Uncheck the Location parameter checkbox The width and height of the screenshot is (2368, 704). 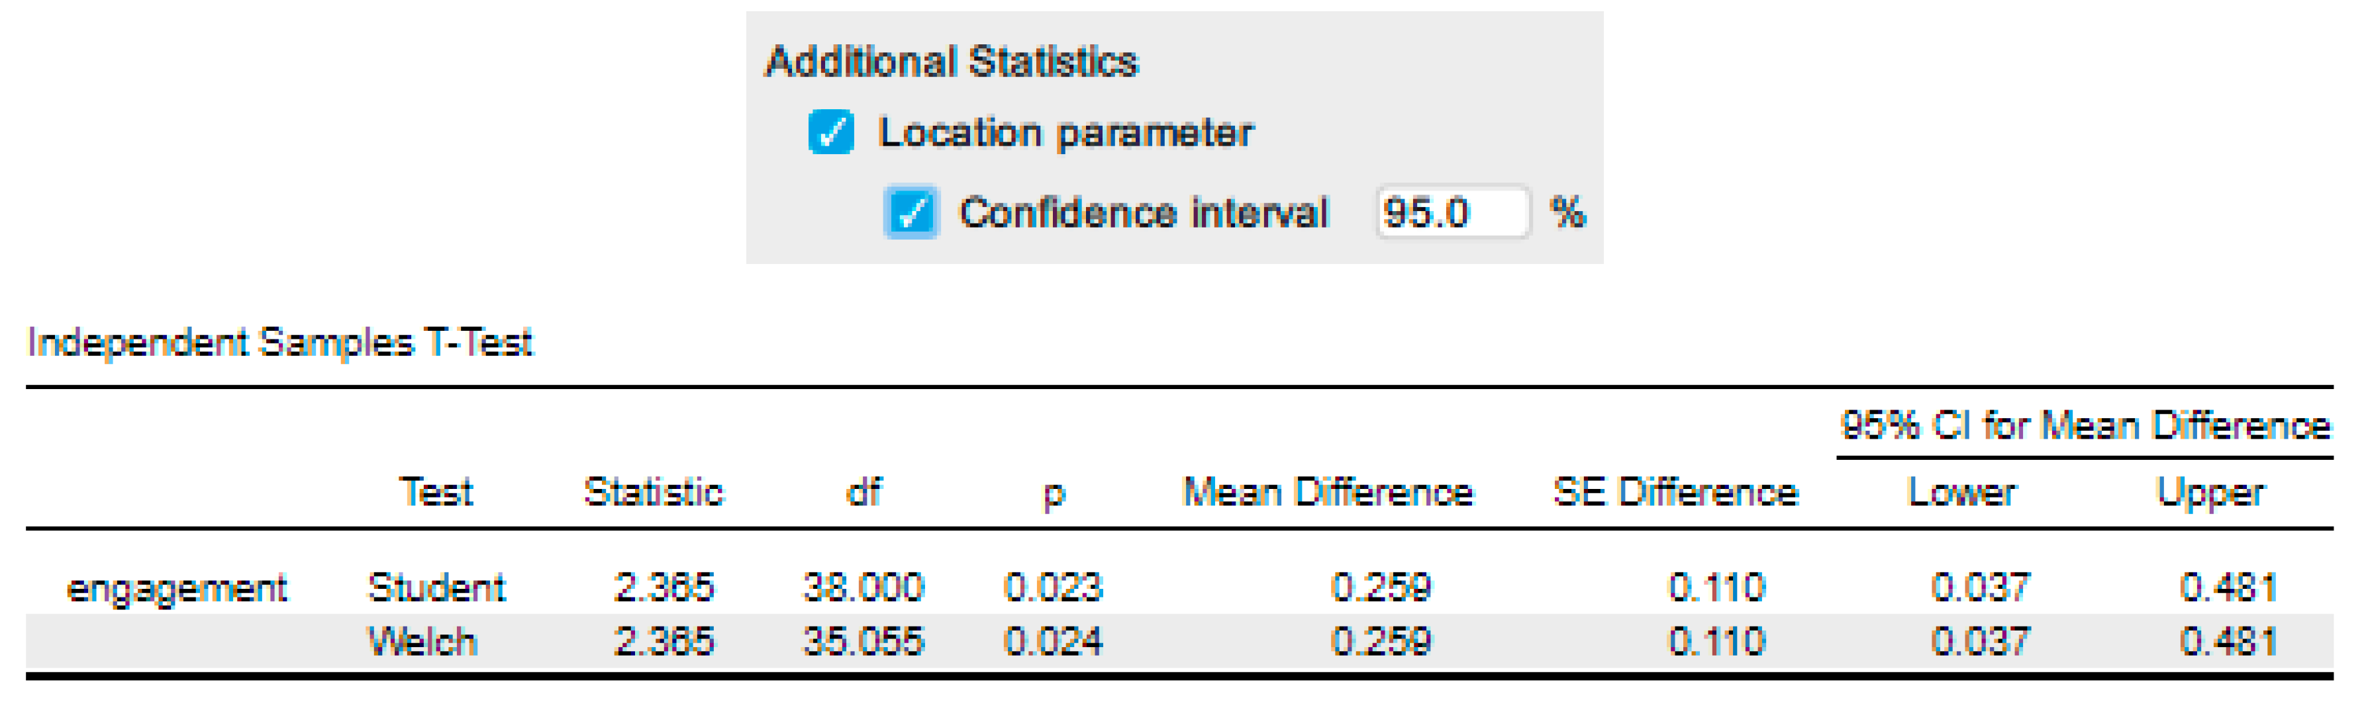831,132
